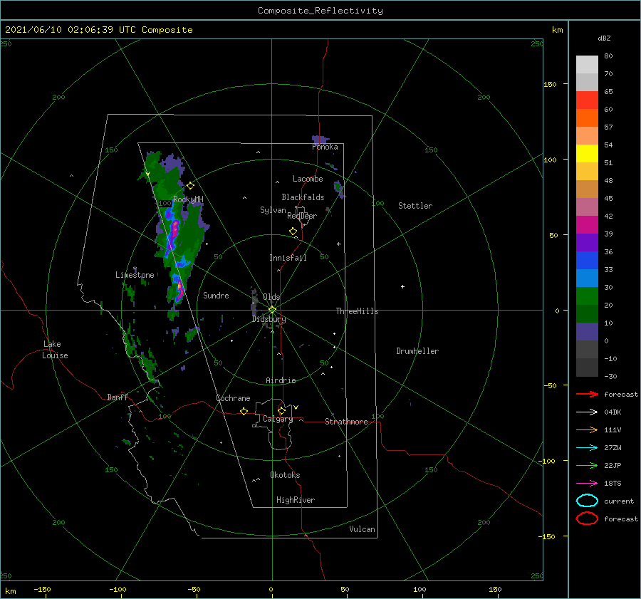Viewport: 641px width, 599px height.
Task: Click the Sylvan label on map
Action: [273, 210]
